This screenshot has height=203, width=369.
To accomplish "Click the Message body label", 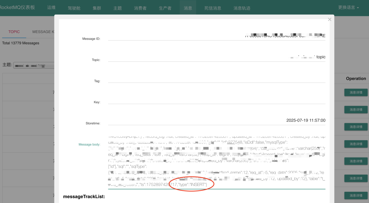I will pos(90,145).
